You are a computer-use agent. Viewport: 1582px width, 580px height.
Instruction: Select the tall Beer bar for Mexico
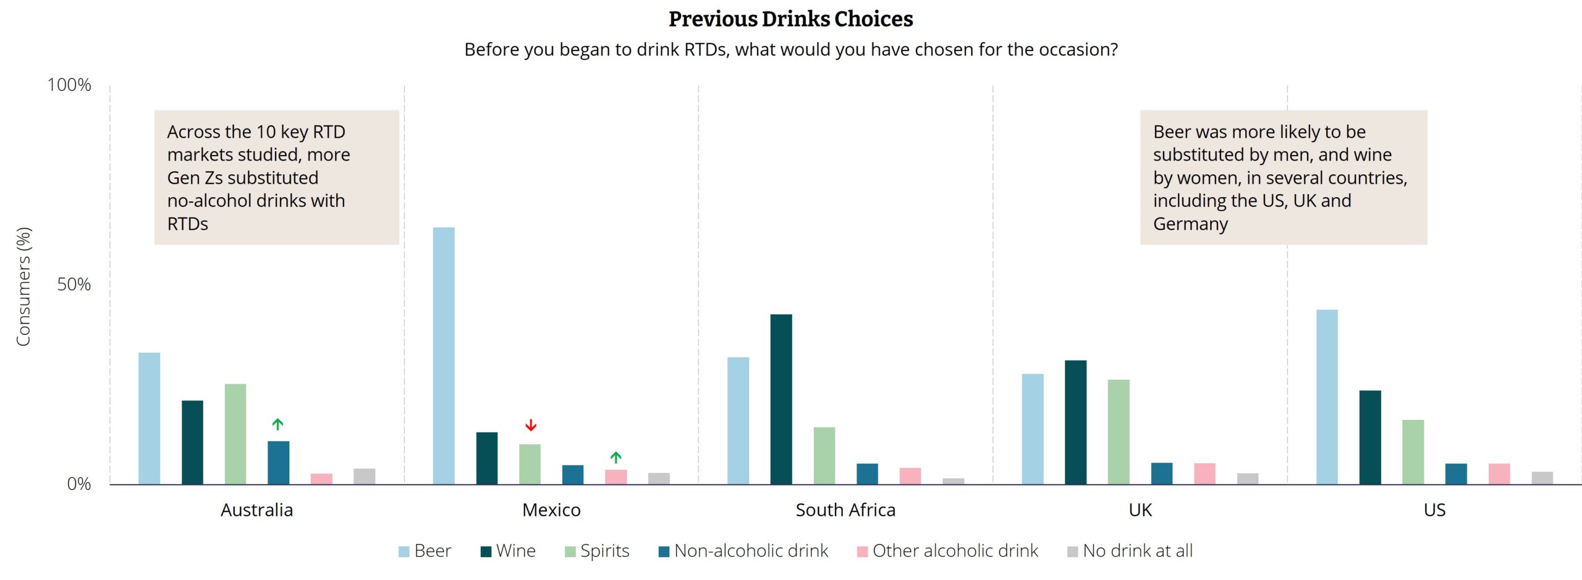(x=444, y=355)
